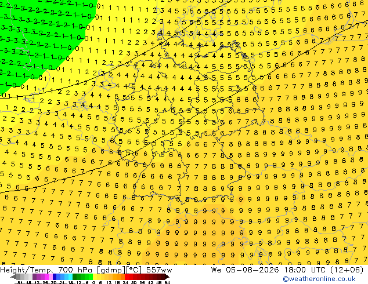368x284 pixels.
Task: Pick the bright red legend swatch
Action: (127, 277)
